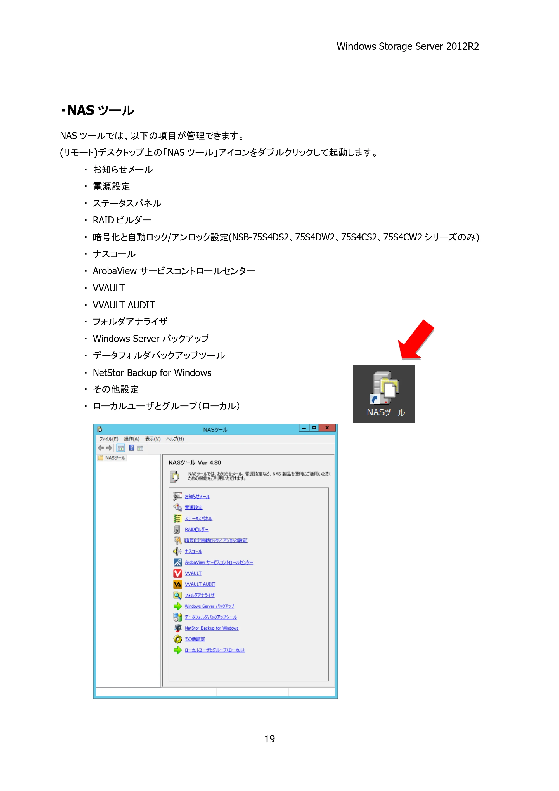Open the 操作(A) menu
Image resolution: width=559 pixels, height=791 pixels.
click(x=132, y=439)
